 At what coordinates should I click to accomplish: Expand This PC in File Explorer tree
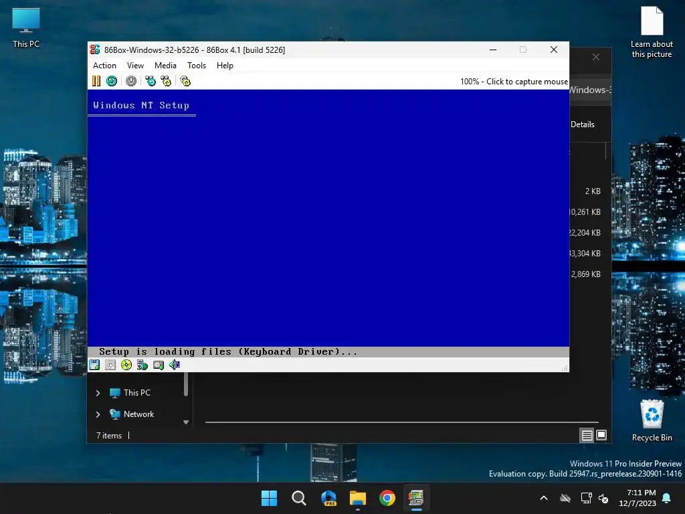(98, 393)
